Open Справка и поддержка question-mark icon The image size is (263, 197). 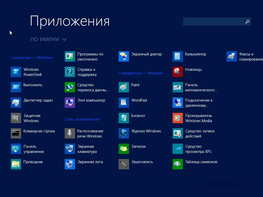point(70,72)
